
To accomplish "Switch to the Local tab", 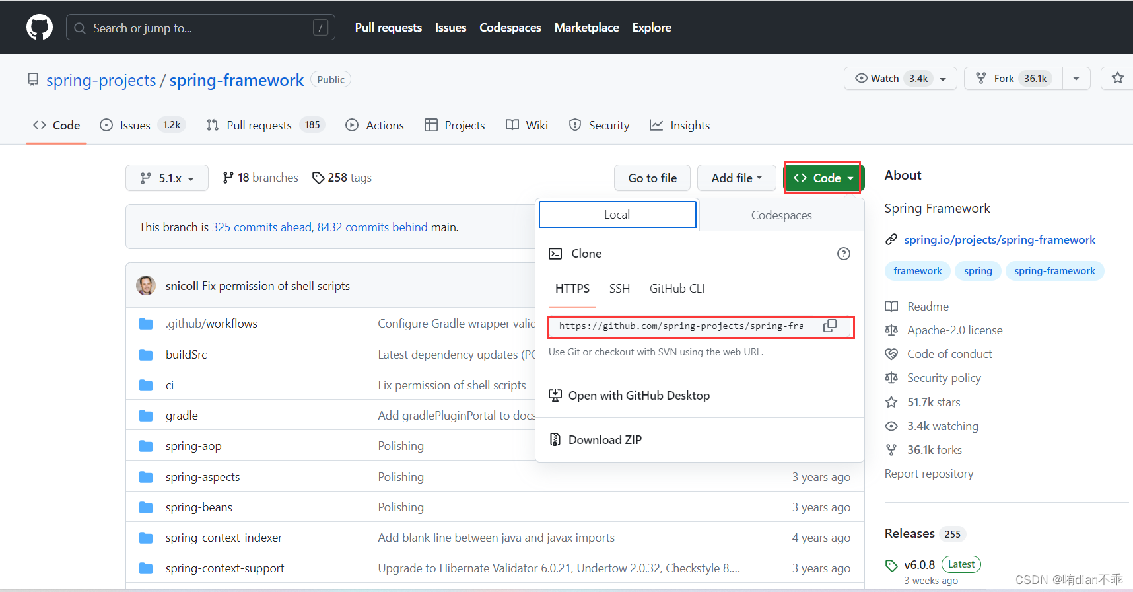I will point(617,215).
